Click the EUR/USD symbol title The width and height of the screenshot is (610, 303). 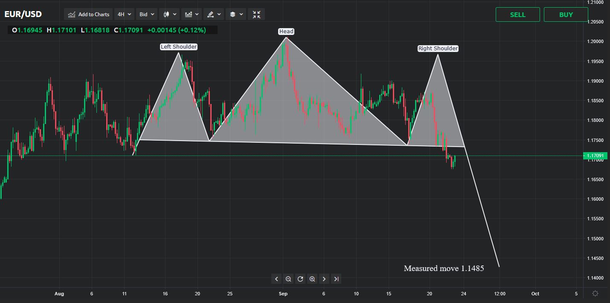click(x=23, y=14)
